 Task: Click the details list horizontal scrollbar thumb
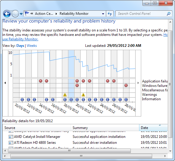point(69,151)
